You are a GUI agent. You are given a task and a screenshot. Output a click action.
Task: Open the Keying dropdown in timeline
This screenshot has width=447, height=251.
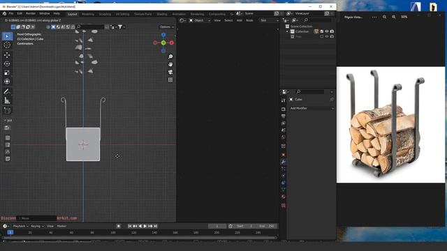(37, 226)
